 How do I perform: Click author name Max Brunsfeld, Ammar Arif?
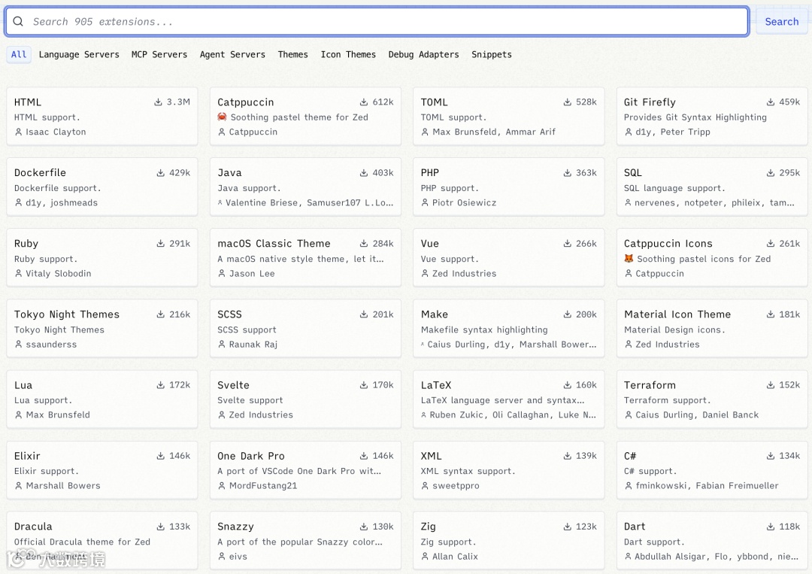point(493,132)
